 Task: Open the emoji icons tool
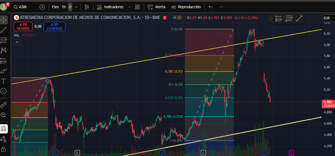(4, 91)
